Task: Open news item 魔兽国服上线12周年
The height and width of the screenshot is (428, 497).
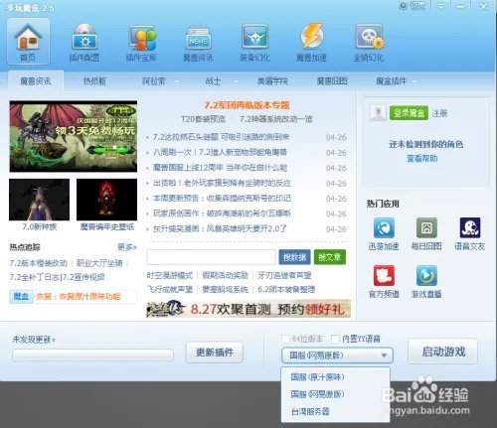Action: [x=220, y=168]
